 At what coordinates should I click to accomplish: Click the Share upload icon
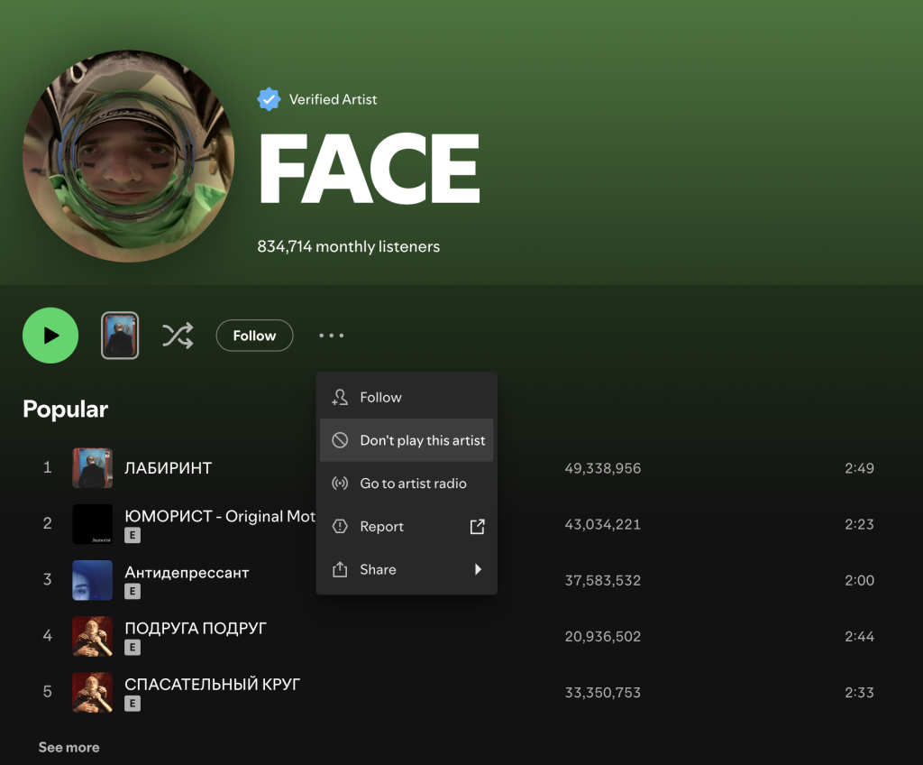pyautogui.click(x=340, y=569)
